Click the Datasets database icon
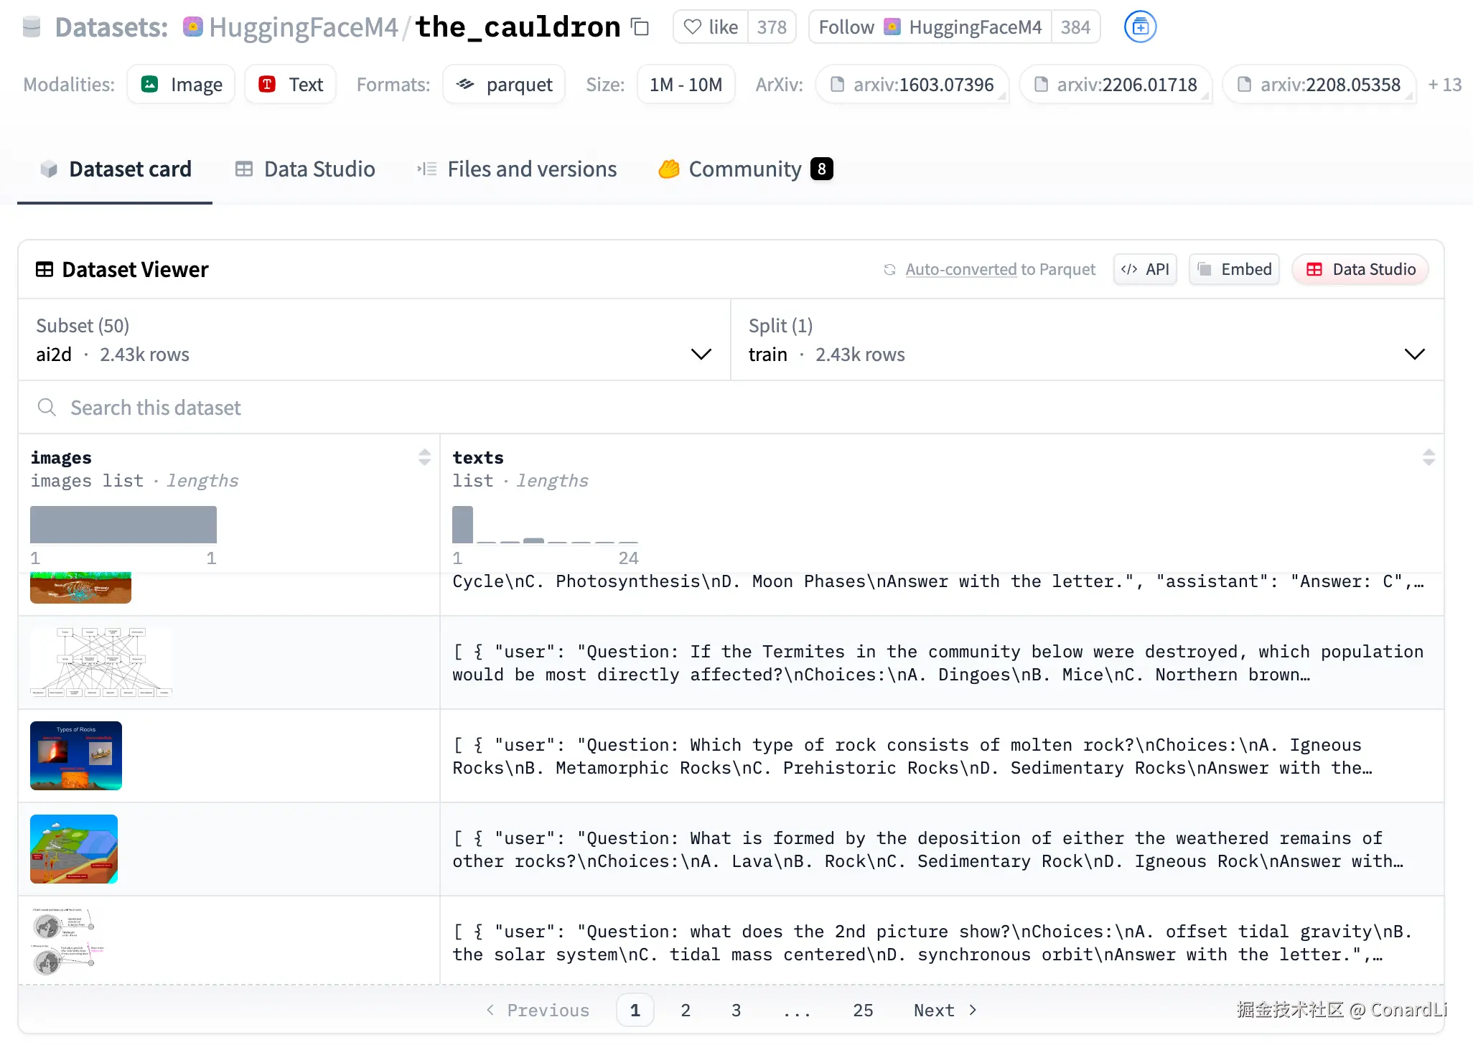Screen dimensions: 1473x1045 32,26
